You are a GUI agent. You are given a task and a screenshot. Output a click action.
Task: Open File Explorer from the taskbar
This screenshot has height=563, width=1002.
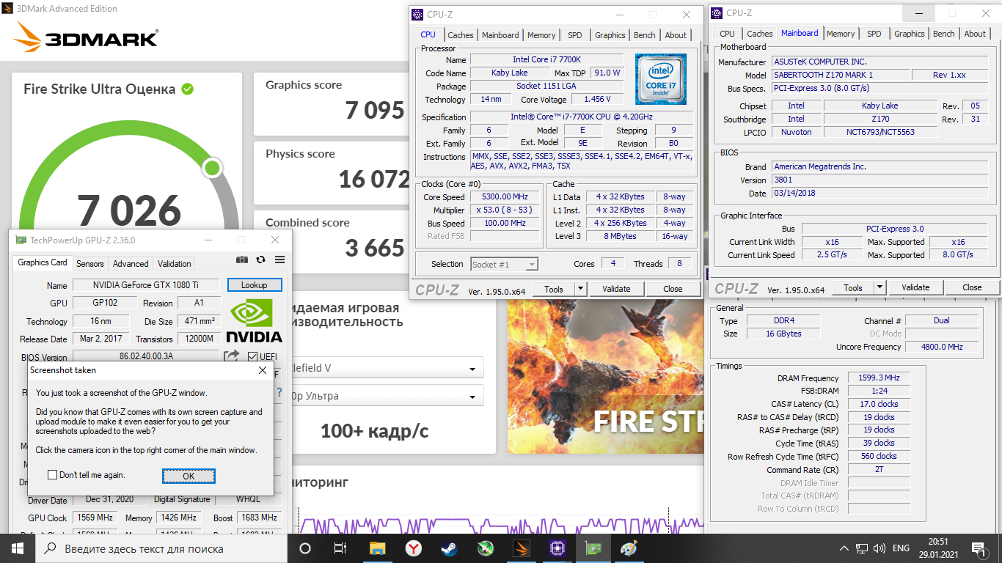(377, 548)
